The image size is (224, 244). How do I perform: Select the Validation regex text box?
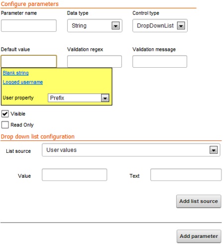95,61
